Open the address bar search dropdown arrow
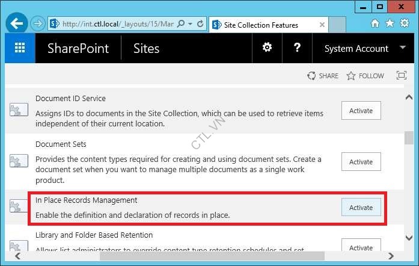Image resolution: width=419 pixels, height=266 pixels. point(190,24)
